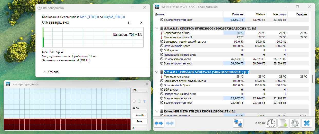Click the drive icon beside KINGSTON SFYRD2000G
Image resolution: width=319 pixels, height=134 pixels.
[161, 28]
